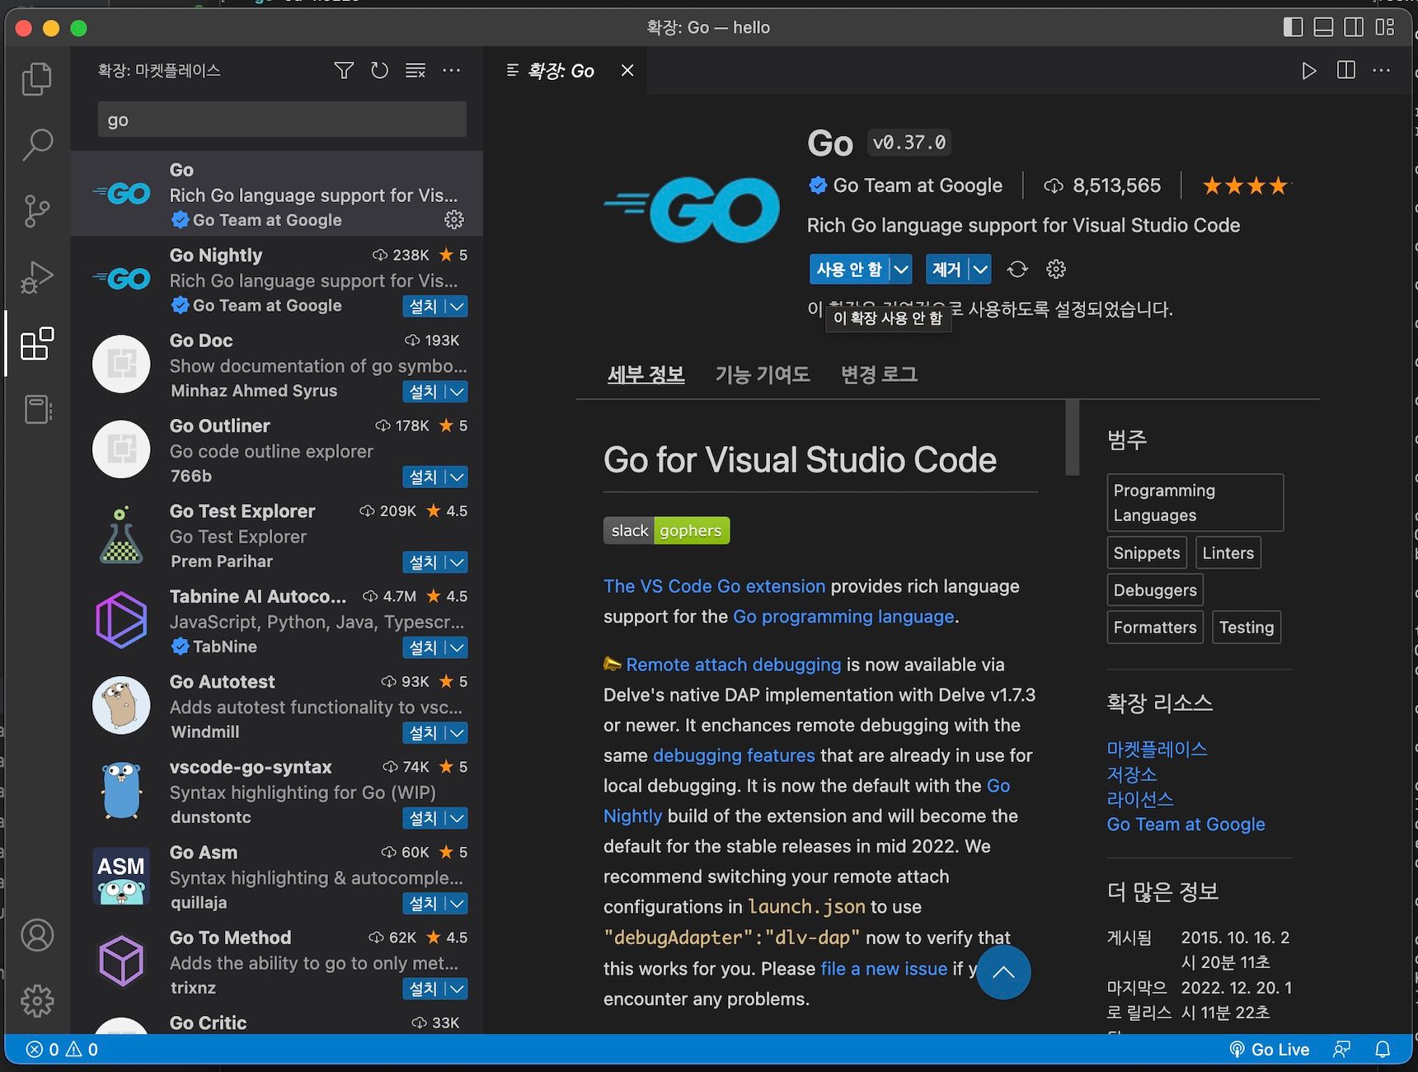Open the Source Control view

click(x=36, y=211)
